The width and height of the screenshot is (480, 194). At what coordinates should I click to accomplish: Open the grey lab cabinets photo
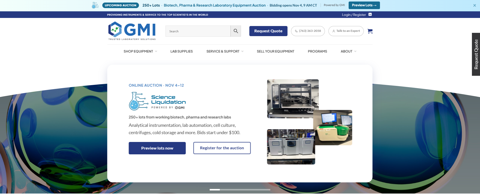tap(291, 147)
